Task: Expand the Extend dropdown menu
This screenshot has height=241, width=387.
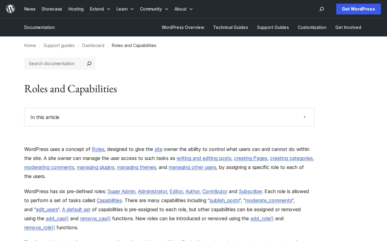Action: pos(100,9)
